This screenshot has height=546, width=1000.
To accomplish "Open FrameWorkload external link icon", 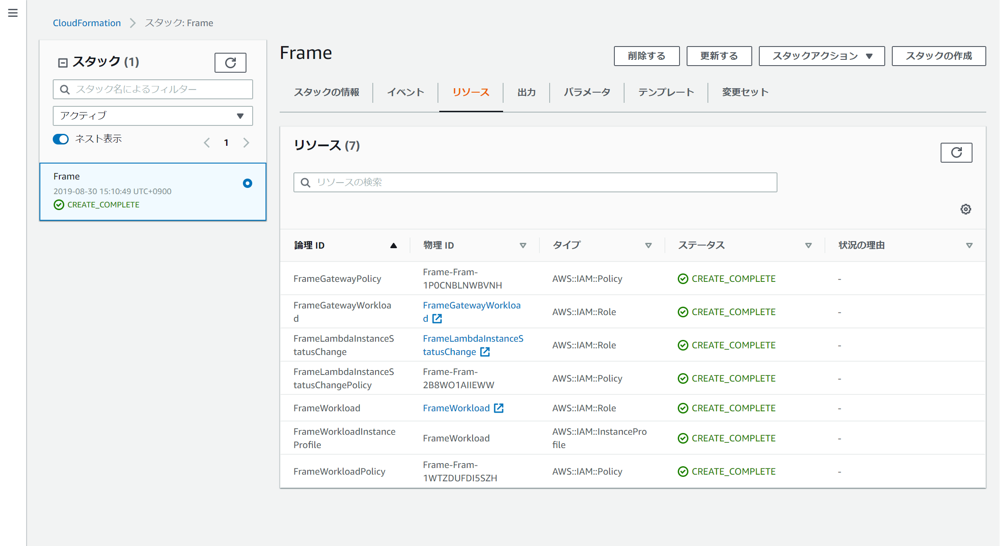I will pos(499,408).
